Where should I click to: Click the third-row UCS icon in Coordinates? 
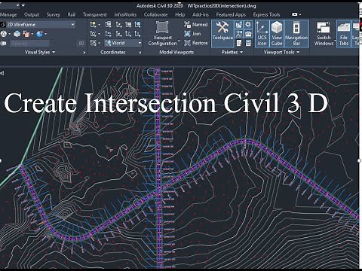tap(93, 43)
